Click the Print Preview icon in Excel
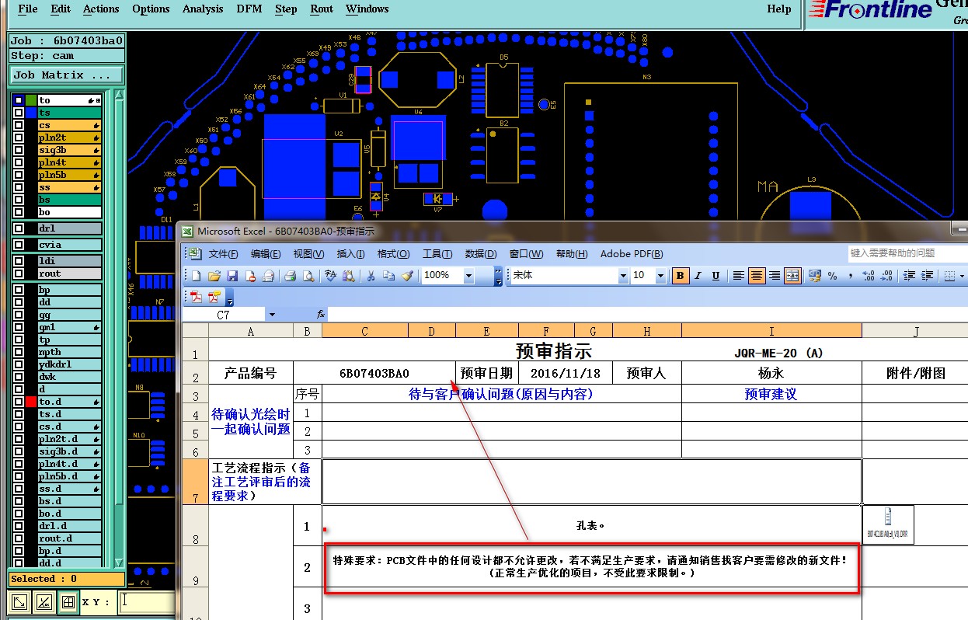Image resolution: width=968 pixels, height=620 pixels. 308,276
